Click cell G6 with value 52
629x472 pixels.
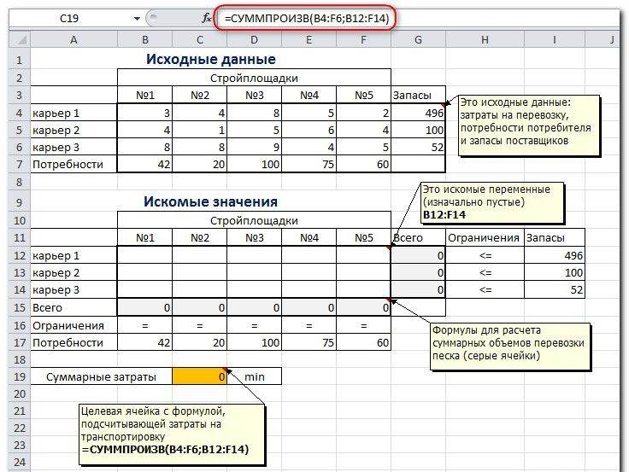[418, 148]
